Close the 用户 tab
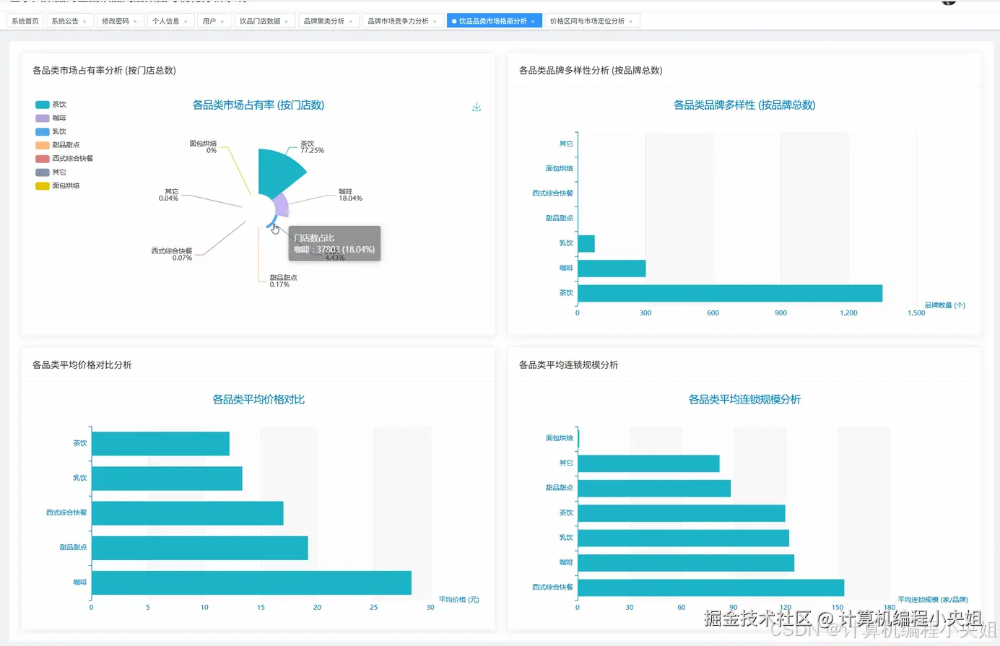1000x646 pixels. 222,22
